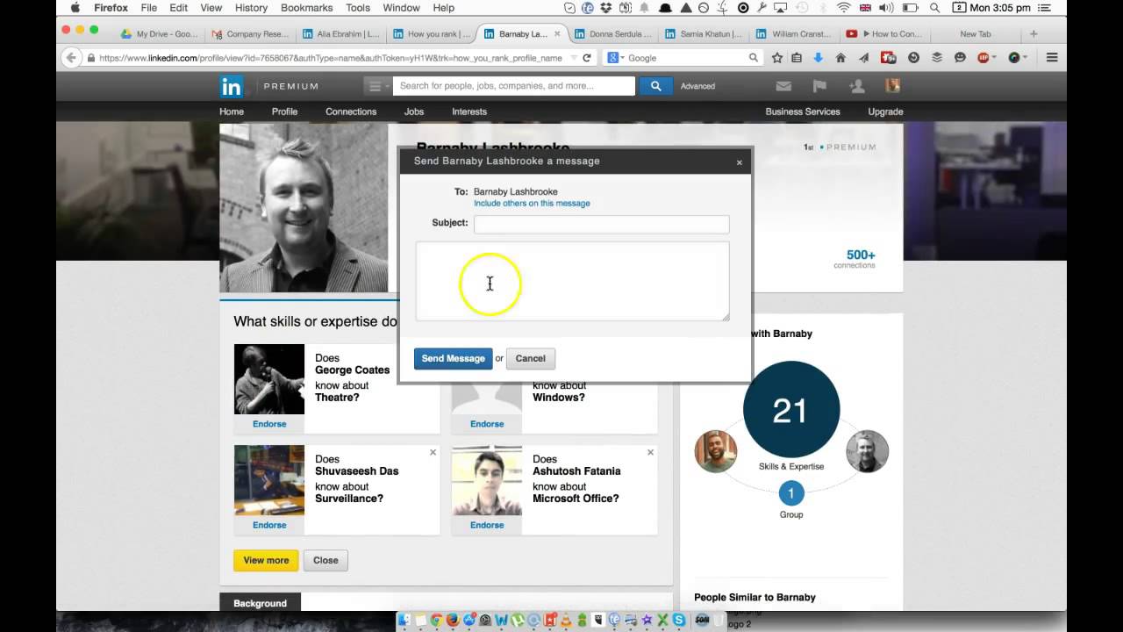The image size is (1123, 632).
Task: Click the Upgrade link
Action: click(x=885, y=111)
